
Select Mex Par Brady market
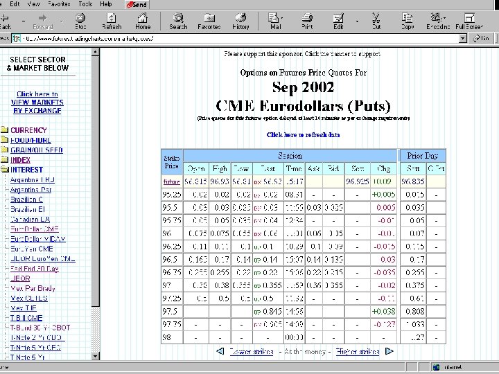33,288
